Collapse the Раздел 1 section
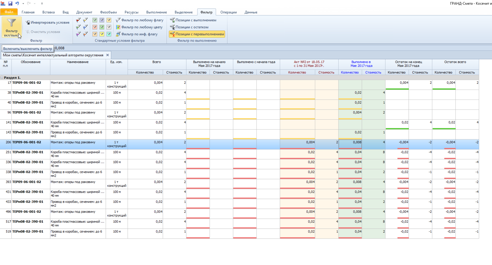This screenshot has height=265, width=492. pos(2,78)
